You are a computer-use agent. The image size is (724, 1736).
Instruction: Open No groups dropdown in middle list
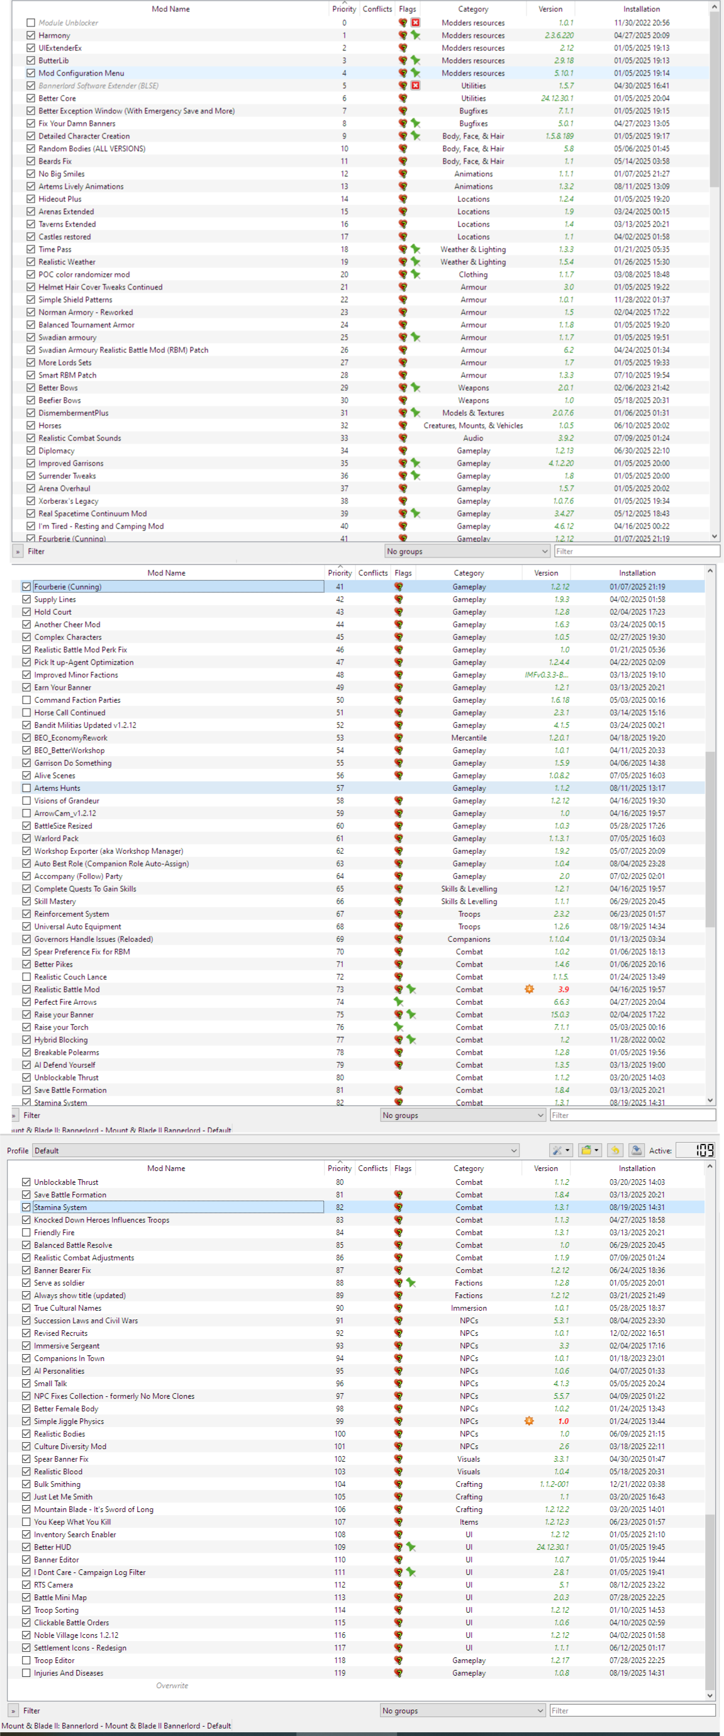click(x=464, y=1116)
